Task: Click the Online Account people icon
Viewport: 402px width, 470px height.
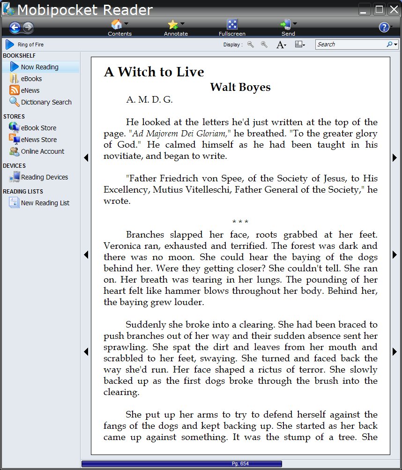Action: [14, 151]
